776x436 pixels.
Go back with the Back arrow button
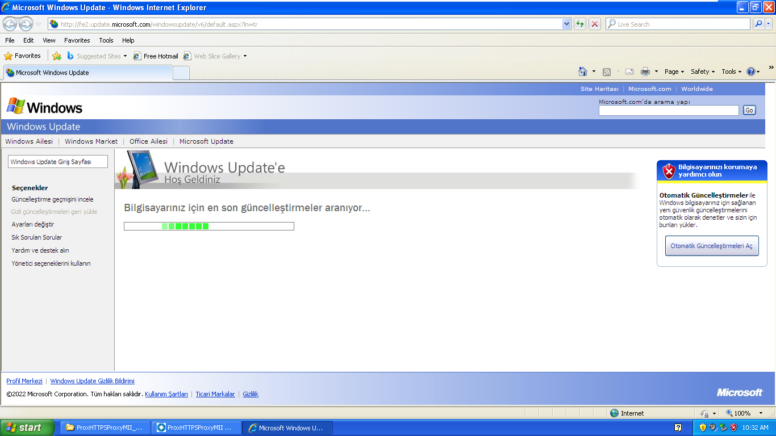tap(10, 24)
